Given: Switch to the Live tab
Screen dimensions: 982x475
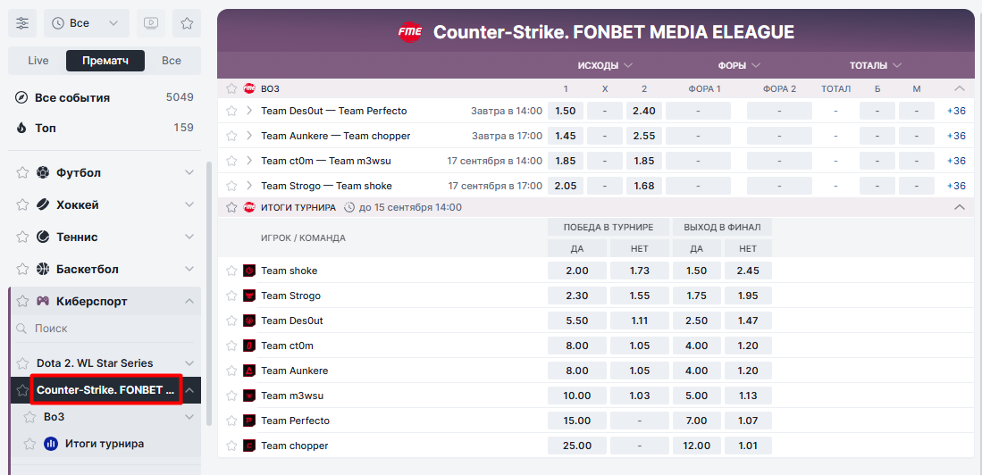Looking at the screenshot, I should pos(38,61).
